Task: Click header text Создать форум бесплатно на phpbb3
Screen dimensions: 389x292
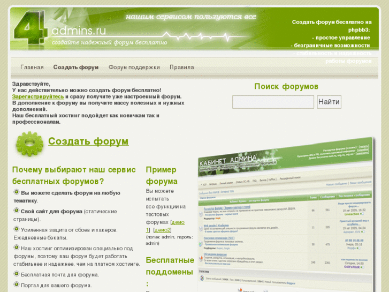Action: pyautogui.click(x=331, y=26)
